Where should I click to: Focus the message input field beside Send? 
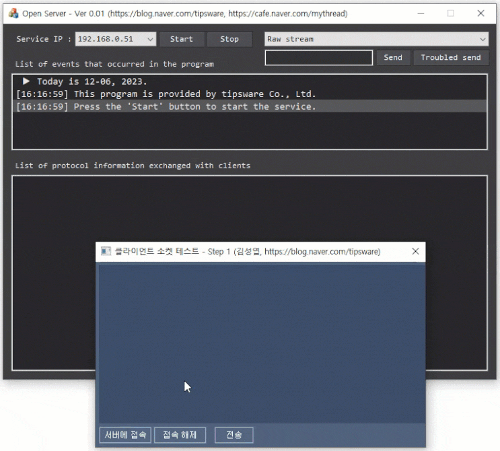pos(318,58)
